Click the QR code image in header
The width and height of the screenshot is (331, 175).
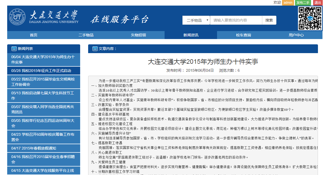[x=310, y=18]
